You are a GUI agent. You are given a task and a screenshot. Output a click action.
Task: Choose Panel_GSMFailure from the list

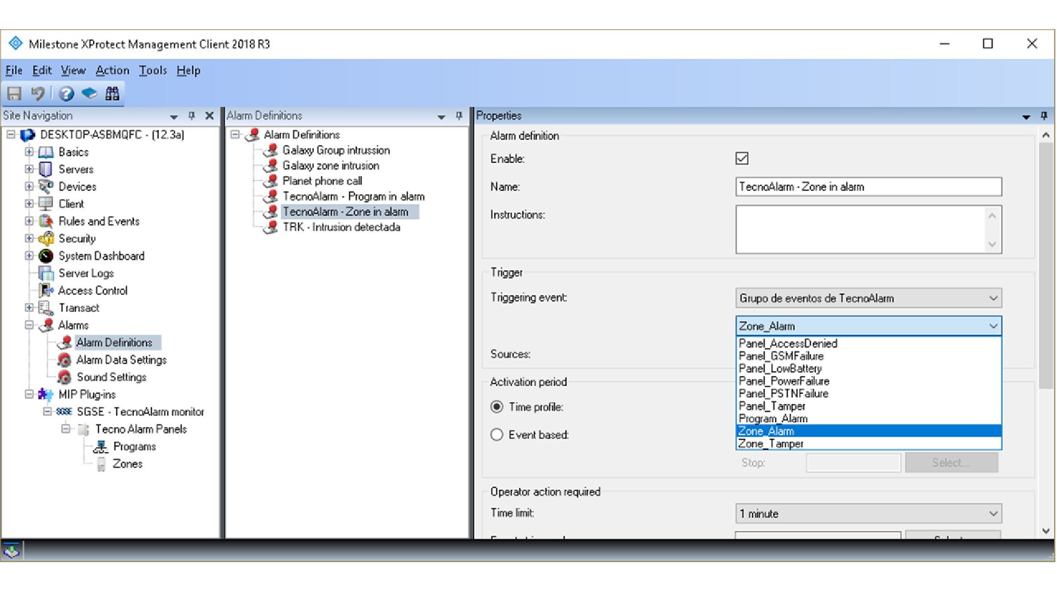(869, 356)
